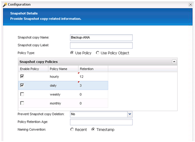Click the Policy Name column header
Screen dimensions: 195x142
click(x=63, y=69)
